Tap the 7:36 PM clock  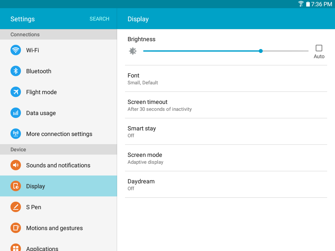point(322,4)
